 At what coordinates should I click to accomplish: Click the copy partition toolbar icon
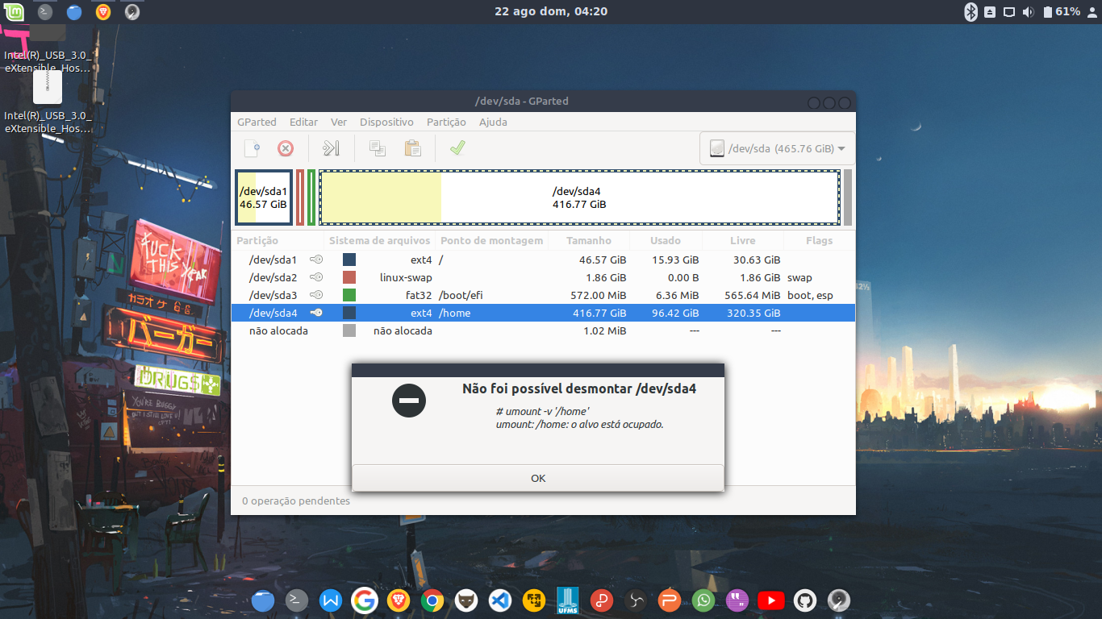pos(378,148)
